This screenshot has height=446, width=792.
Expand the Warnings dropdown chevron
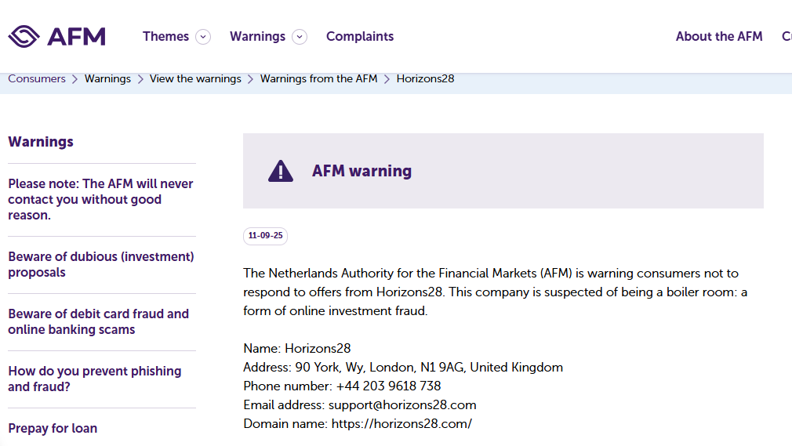pos(300,37)
